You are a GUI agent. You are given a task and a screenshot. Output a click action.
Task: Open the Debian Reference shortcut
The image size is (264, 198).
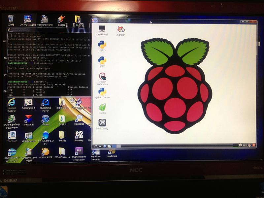tap(102, 79)
